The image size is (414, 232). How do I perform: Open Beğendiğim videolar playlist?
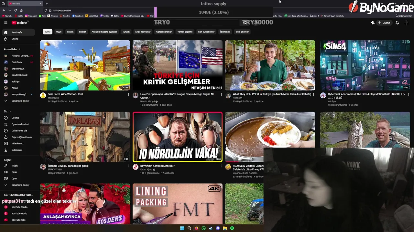tap(22, 137)
